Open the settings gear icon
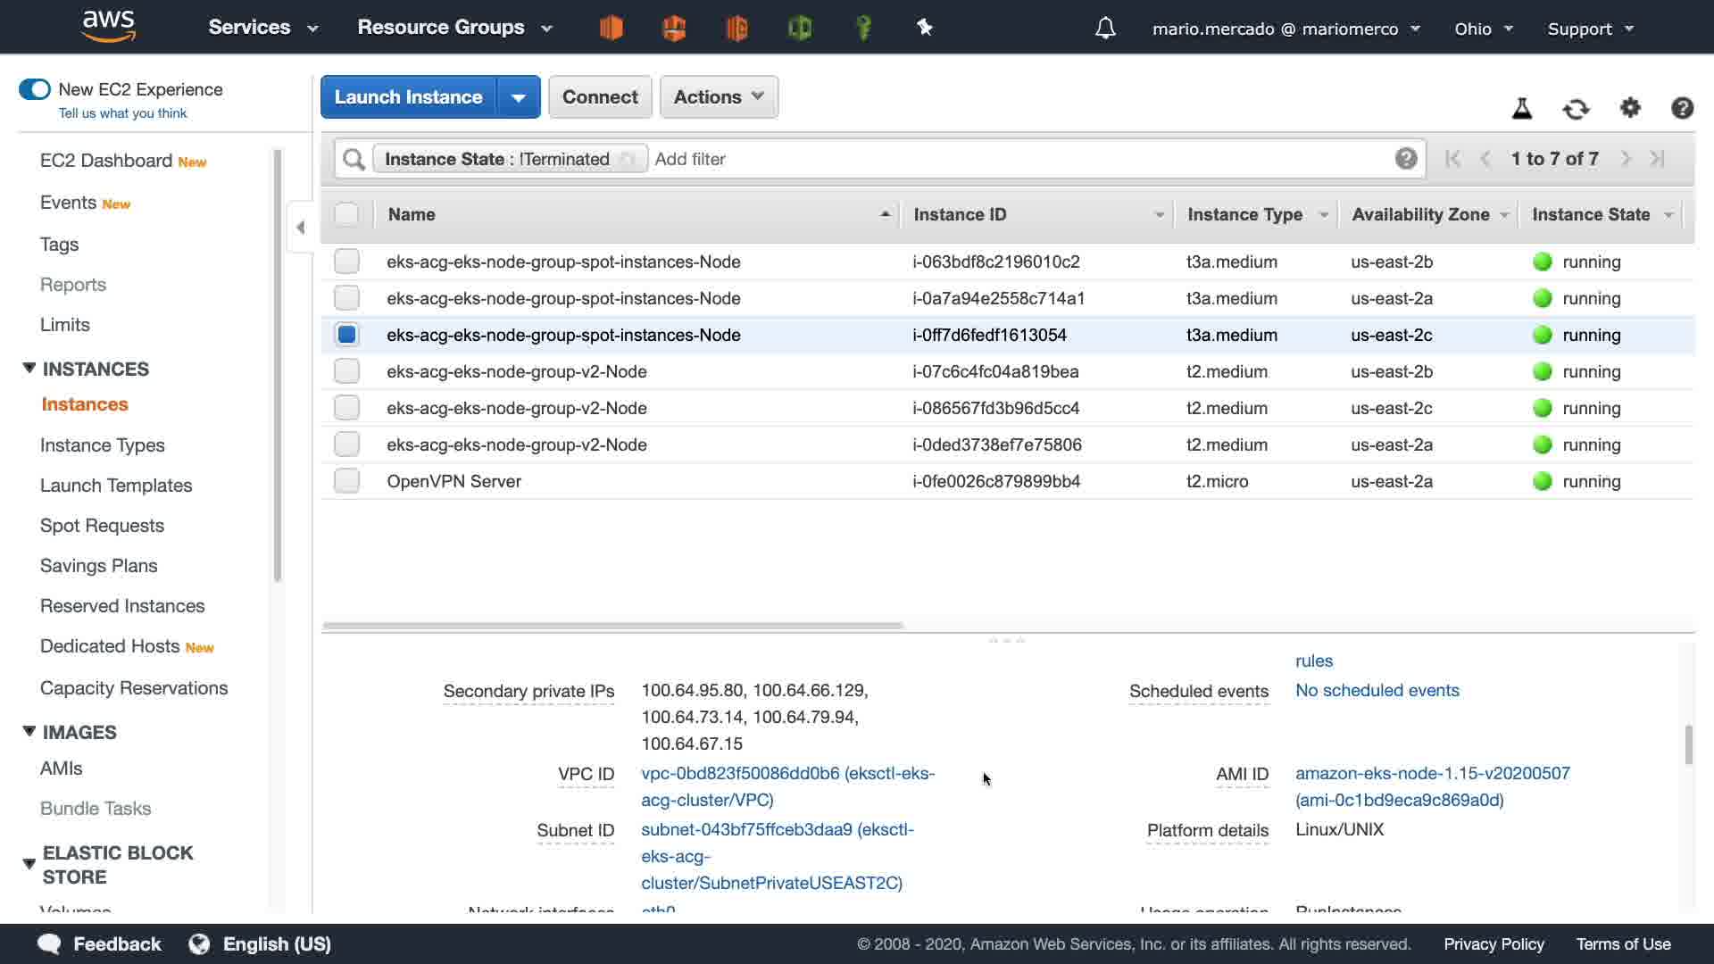This screenshot has width=1714, height=964. tap(1630, 108)
